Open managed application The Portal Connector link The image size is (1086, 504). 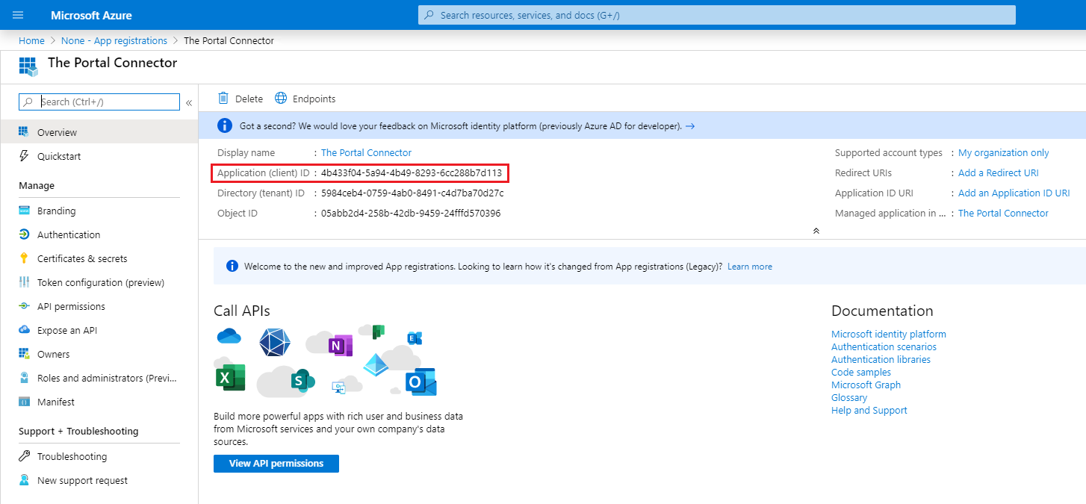coord(1003,213)
